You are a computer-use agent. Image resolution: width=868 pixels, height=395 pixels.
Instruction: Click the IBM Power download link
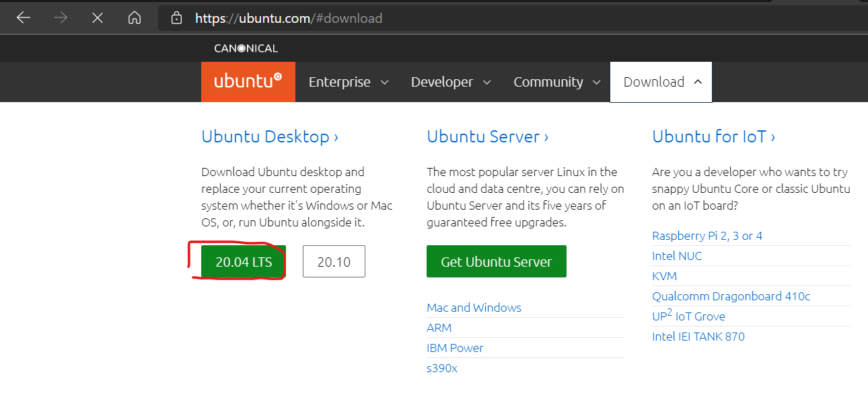[455, 348]
